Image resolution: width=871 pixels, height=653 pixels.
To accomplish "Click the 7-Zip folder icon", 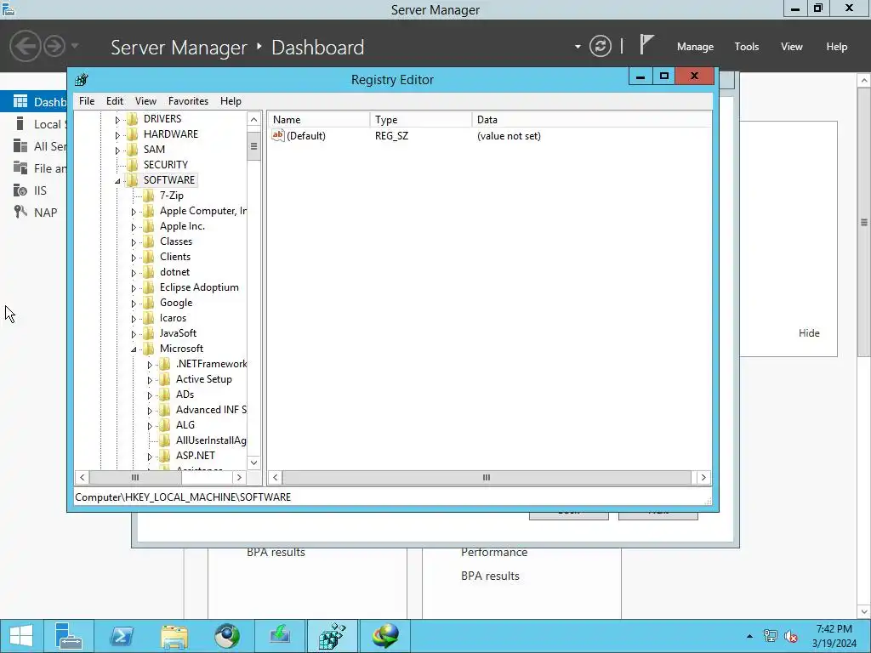I will [x=148, y=196].
